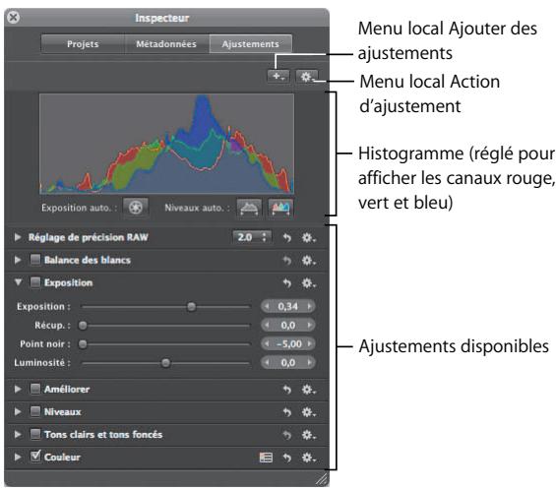Click the Exposition value field 0,34
The width and height of the screenshot is (556, 490).
click(288, 306)
